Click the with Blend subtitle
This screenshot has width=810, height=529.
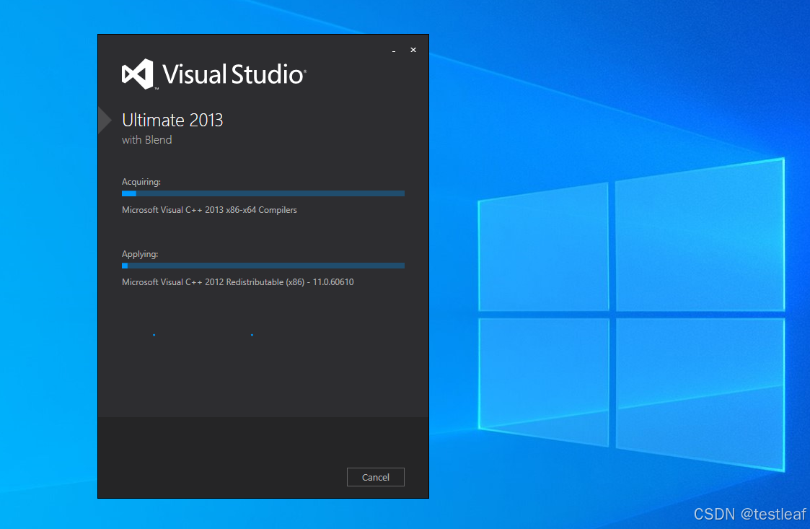(146, 139)
